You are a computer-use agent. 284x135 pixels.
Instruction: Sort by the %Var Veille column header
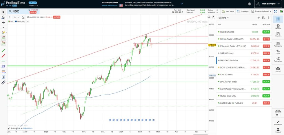tap(266, 24)
